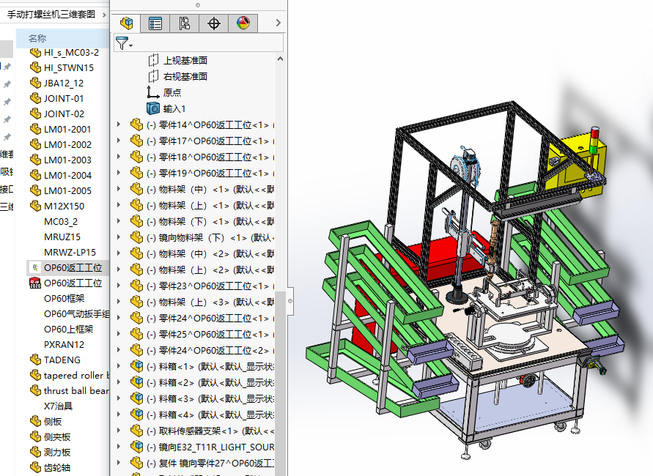Screen dimensions: 653x476
Task: Select OP60返工工位 file with SW 2020 icon
Action: (35, 283)
